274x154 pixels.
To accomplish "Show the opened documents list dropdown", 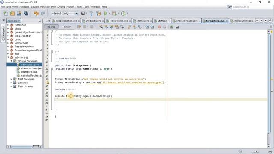I will tap(265, 21).
